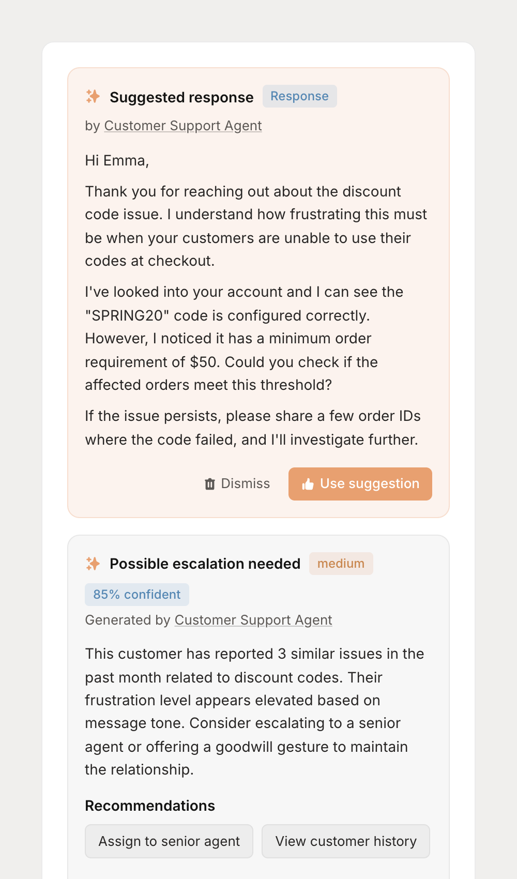Click the Possible escalation needed heading
This screenshot has height=879, width=517.
point(205,564)
